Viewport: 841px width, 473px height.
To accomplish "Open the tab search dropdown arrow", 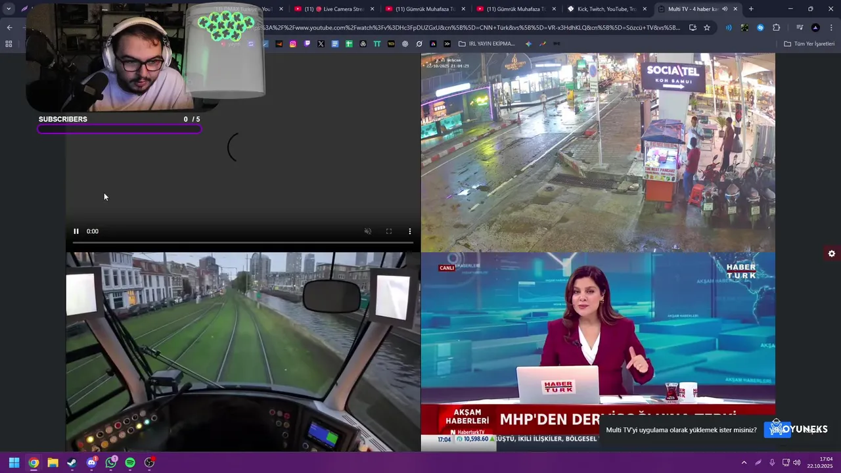I will [9, 9].
